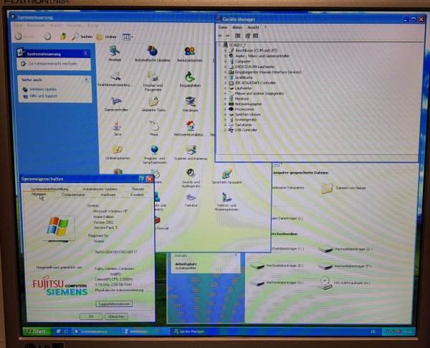Open the Maus control panel icon
430x348 pixels.
click(x=154, y=128)
